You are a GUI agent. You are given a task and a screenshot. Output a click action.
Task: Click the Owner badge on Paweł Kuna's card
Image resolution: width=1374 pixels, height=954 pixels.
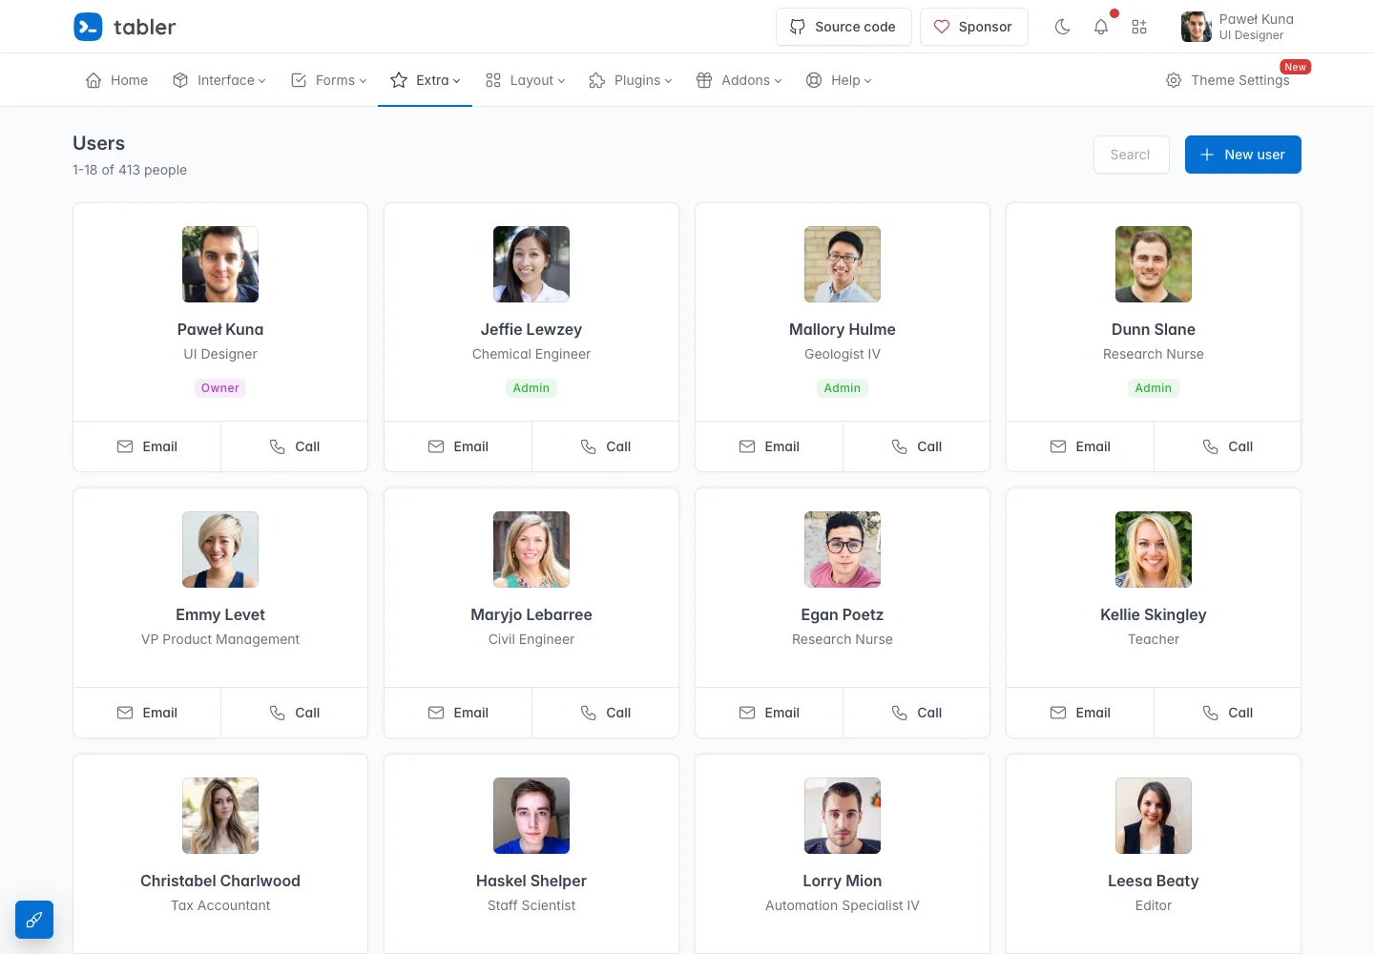[x=220, y=388]
